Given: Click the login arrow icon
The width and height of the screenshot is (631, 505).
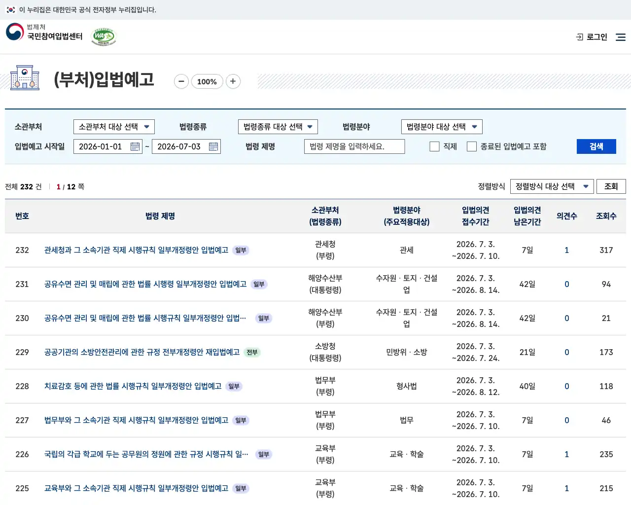Looking at the screenshot, I should [x=580, y=37].
